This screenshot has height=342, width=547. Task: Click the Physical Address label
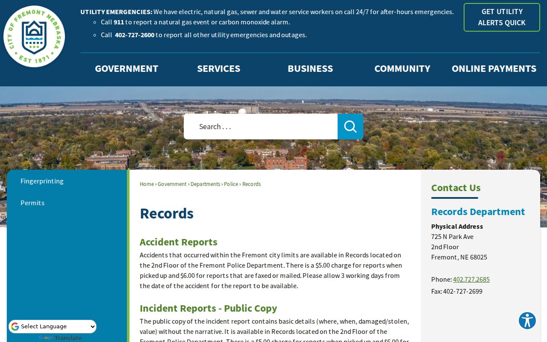[x=457, y=227]
